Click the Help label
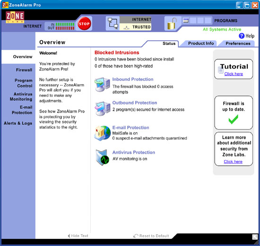The height and width of the screenshot is (246, 260). pos(250,36)
